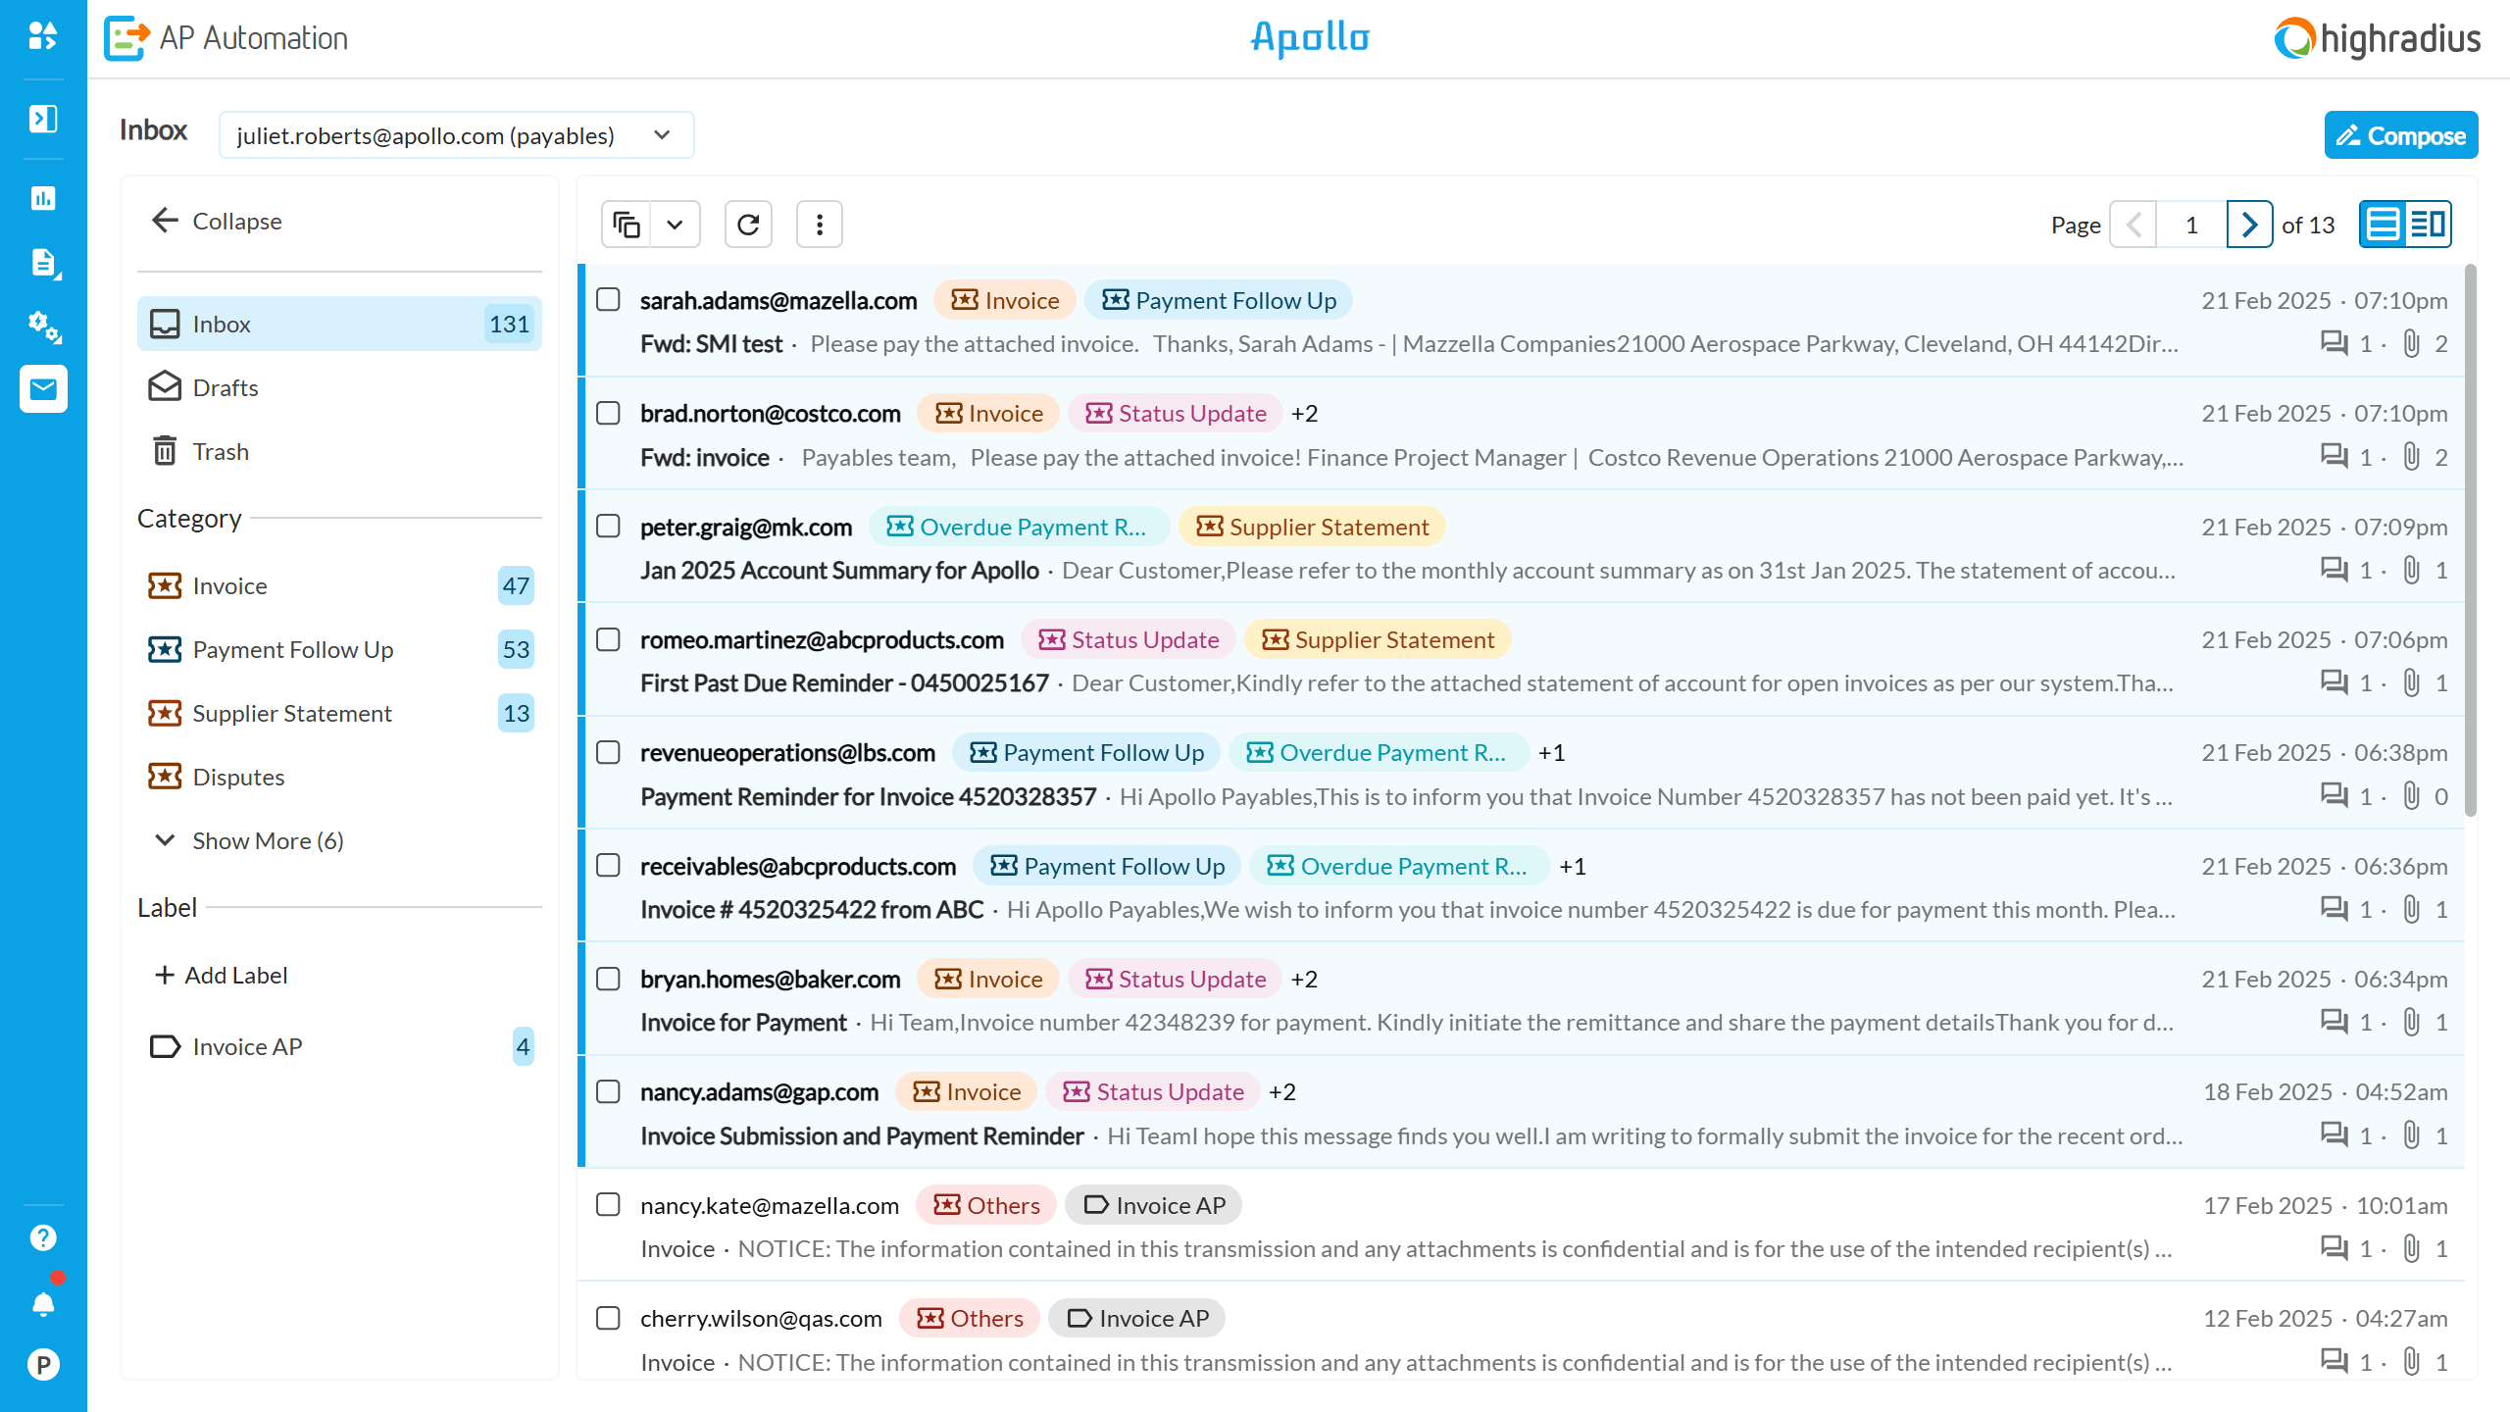Expand Show More (6) categories
Screen dimensions: 2510x1412
click(250, 841)
